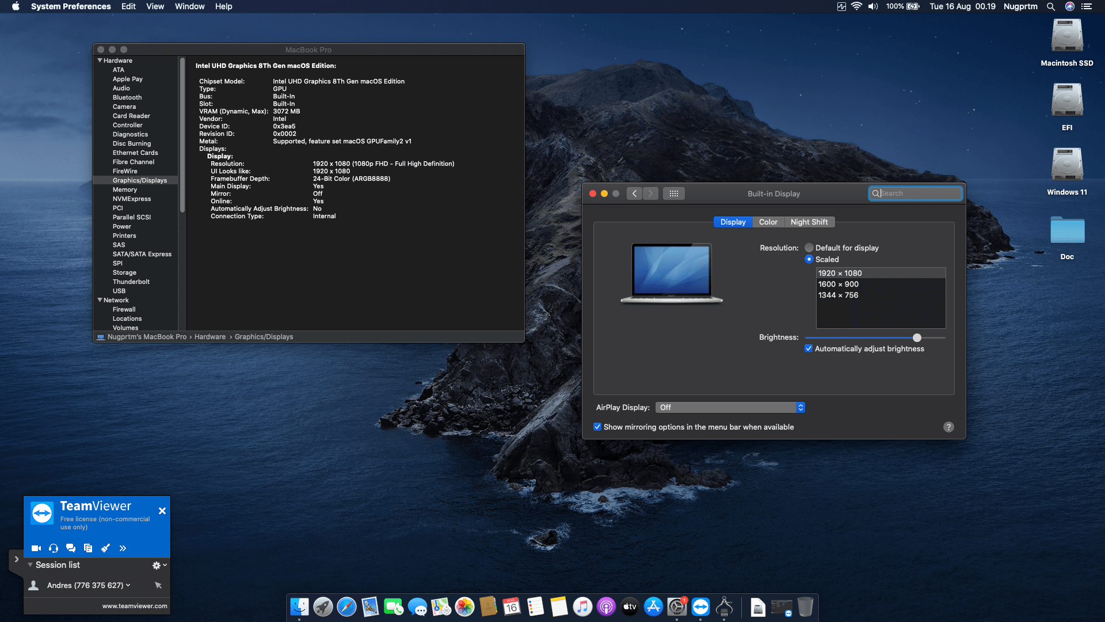Viewport: 1105px width, 622px height.
Task: Open the View menu
Action: point(155,6)
